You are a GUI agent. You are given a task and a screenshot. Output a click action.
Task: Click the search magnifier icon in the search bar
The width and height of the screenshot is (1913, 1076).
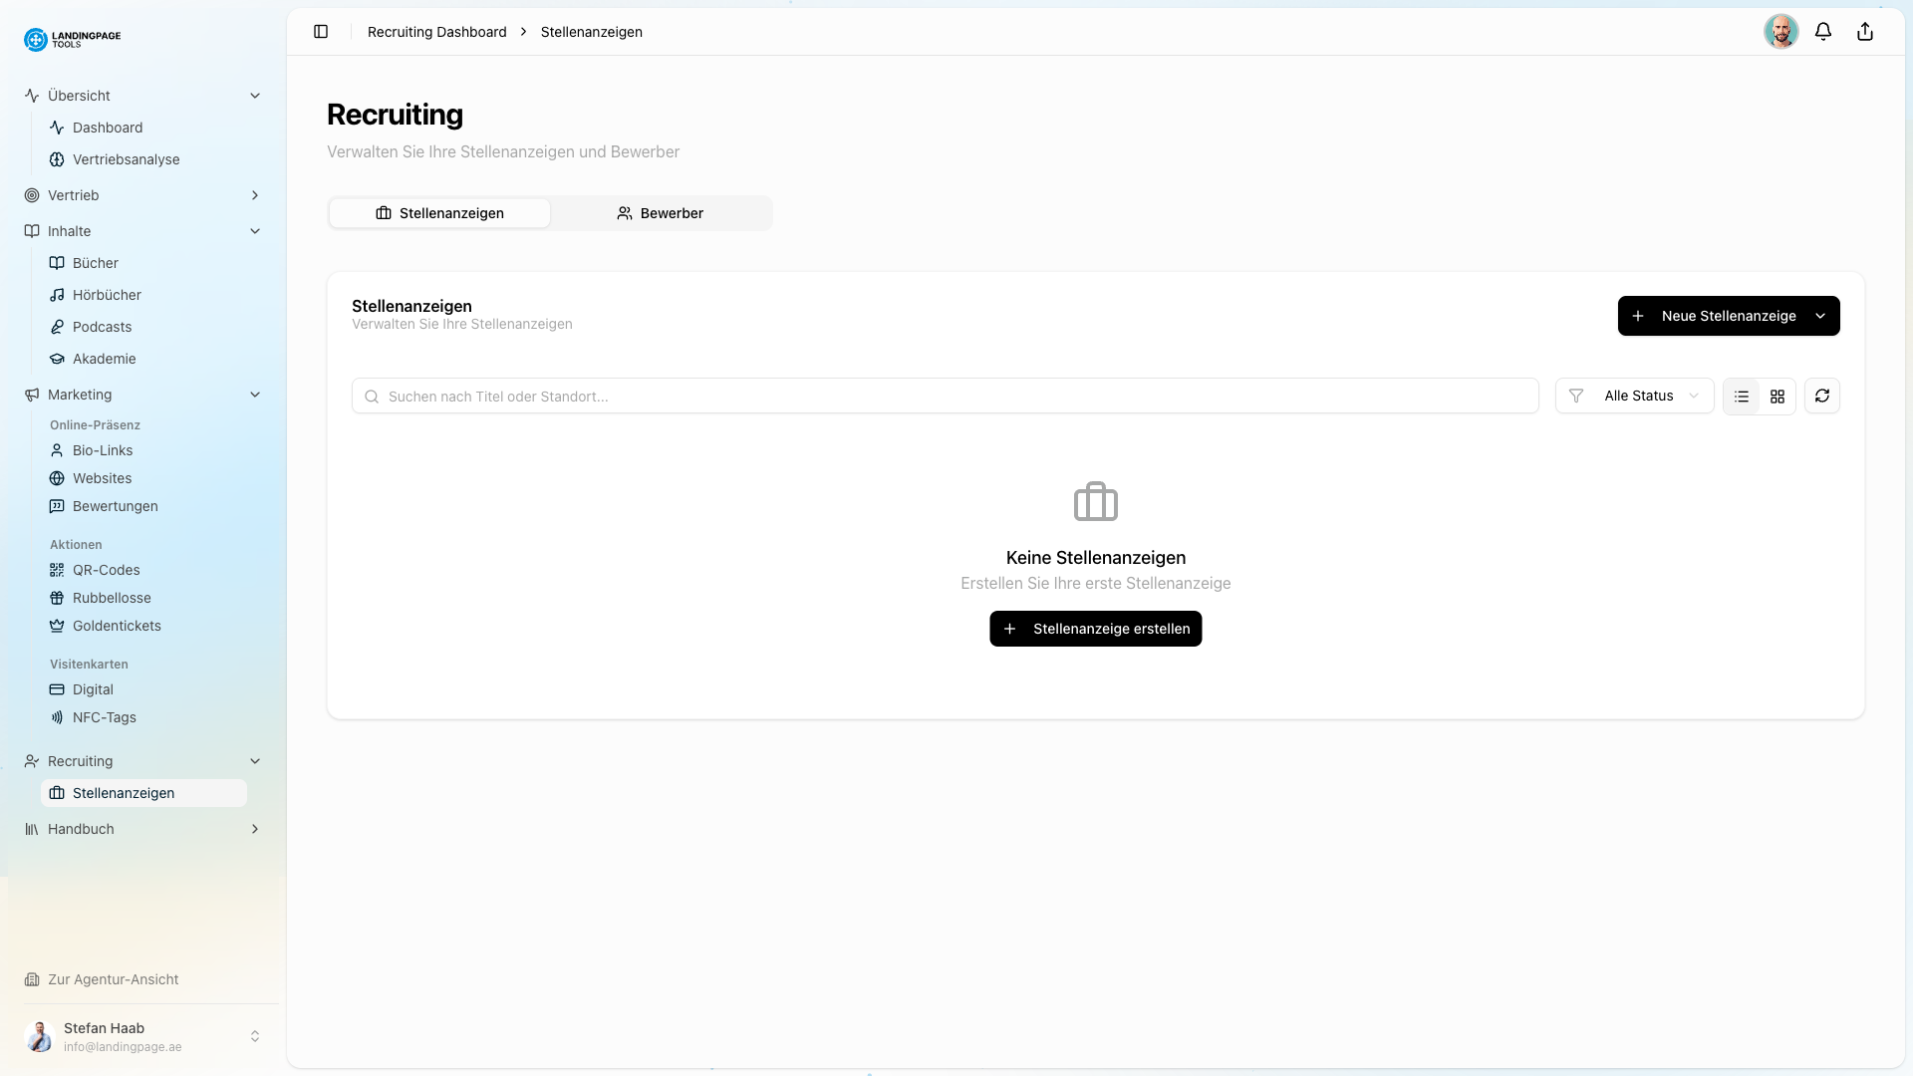pos(372,396)
